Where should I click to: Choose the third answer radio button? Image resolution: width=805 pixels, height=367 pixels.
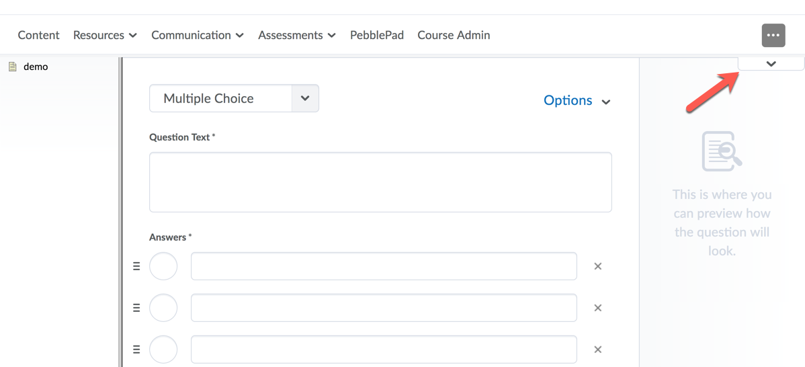click(x=163, y=350)
